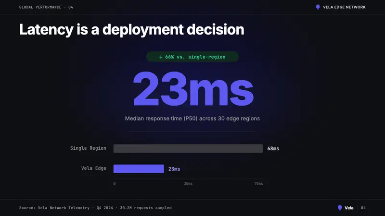Select the "VELA EDGE NETWORK" header text
Screen dimensions: 385x216
[x=344, y=7]
